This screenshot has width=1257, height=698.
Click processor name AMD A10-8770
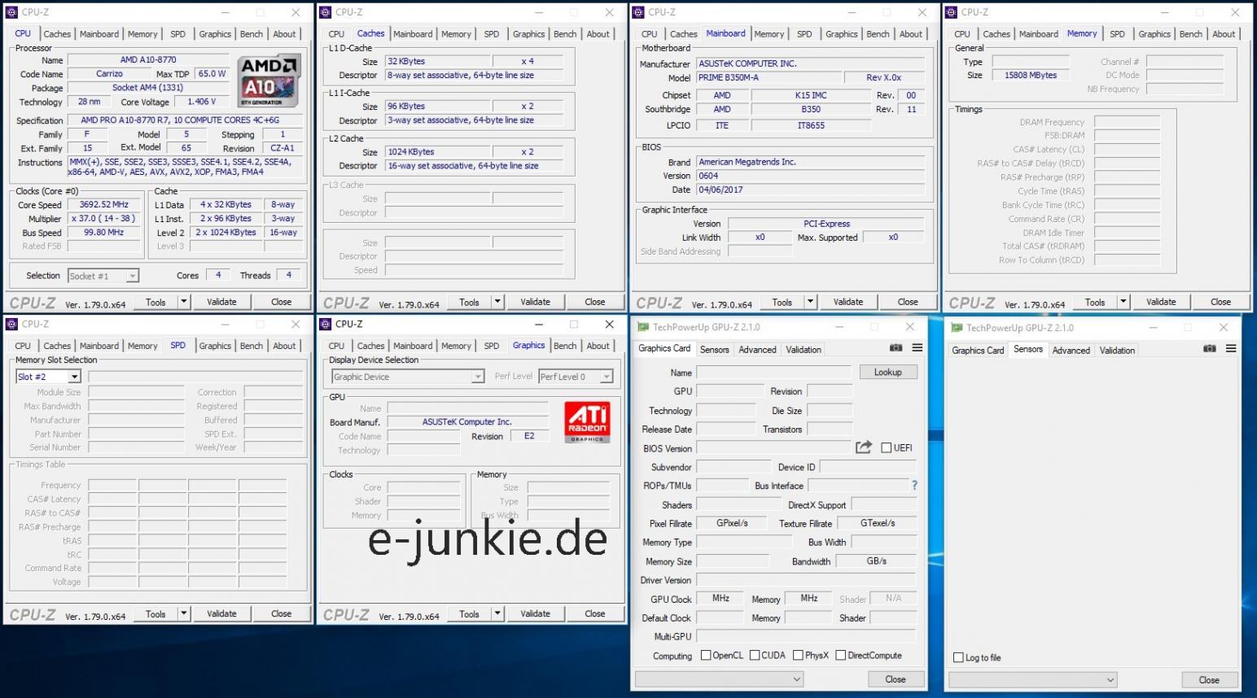148,59
